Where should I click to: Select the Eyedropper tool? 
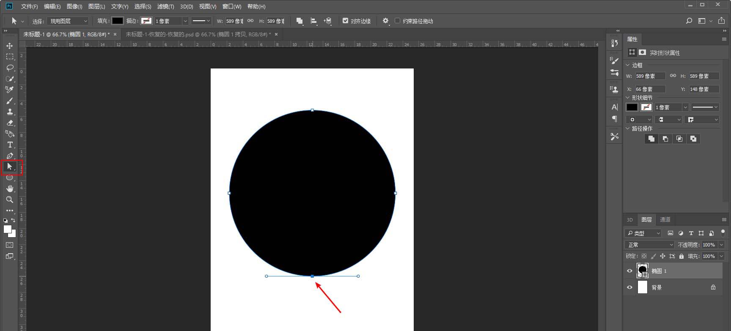pyautogui.click(x=9, y=90)
